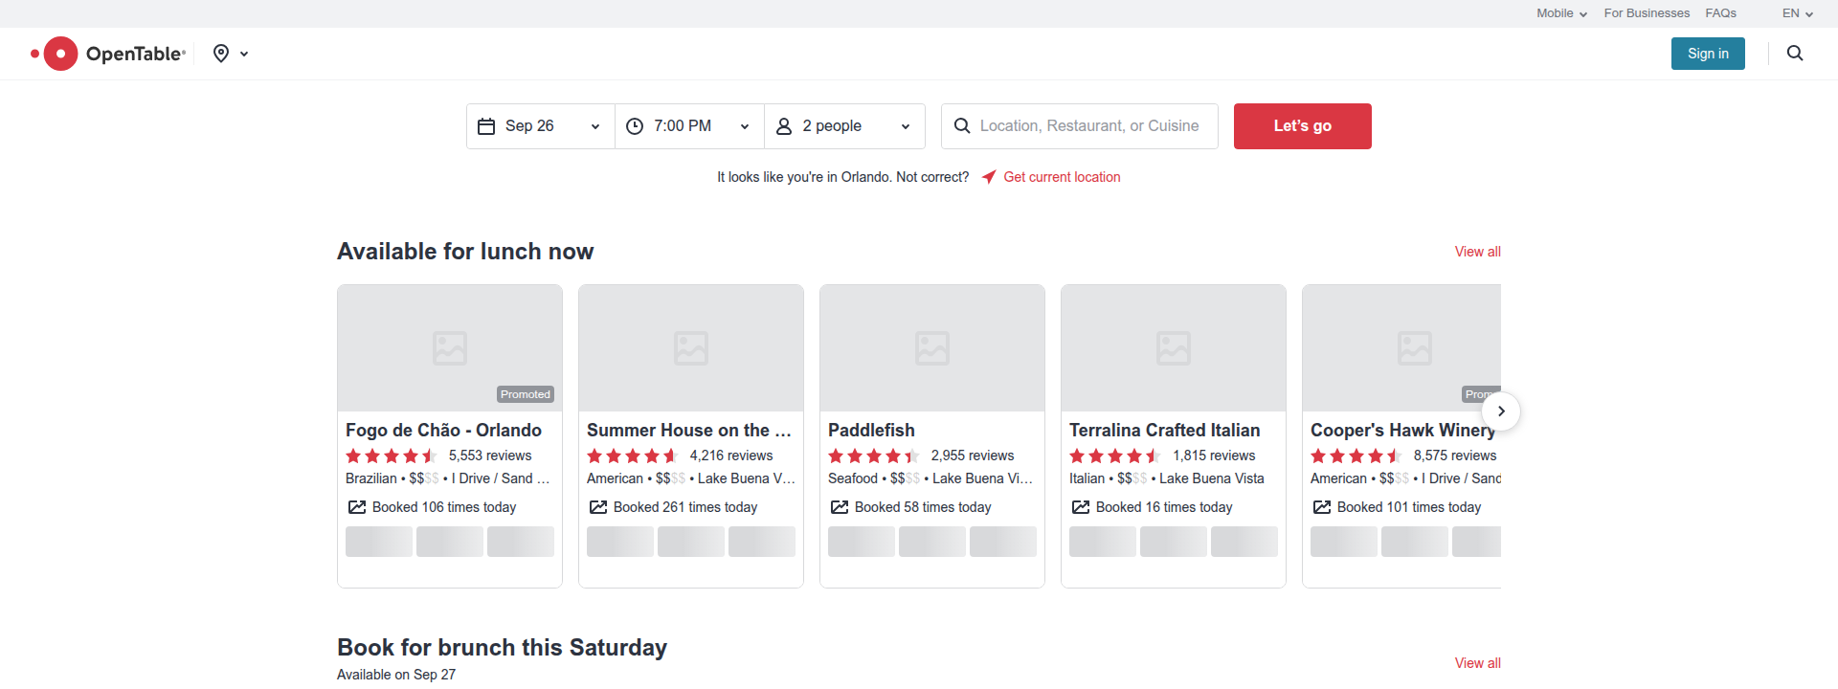1838x689 pixels.
Task: Open Summer House on the ... title
Action: tap(689, 431)
